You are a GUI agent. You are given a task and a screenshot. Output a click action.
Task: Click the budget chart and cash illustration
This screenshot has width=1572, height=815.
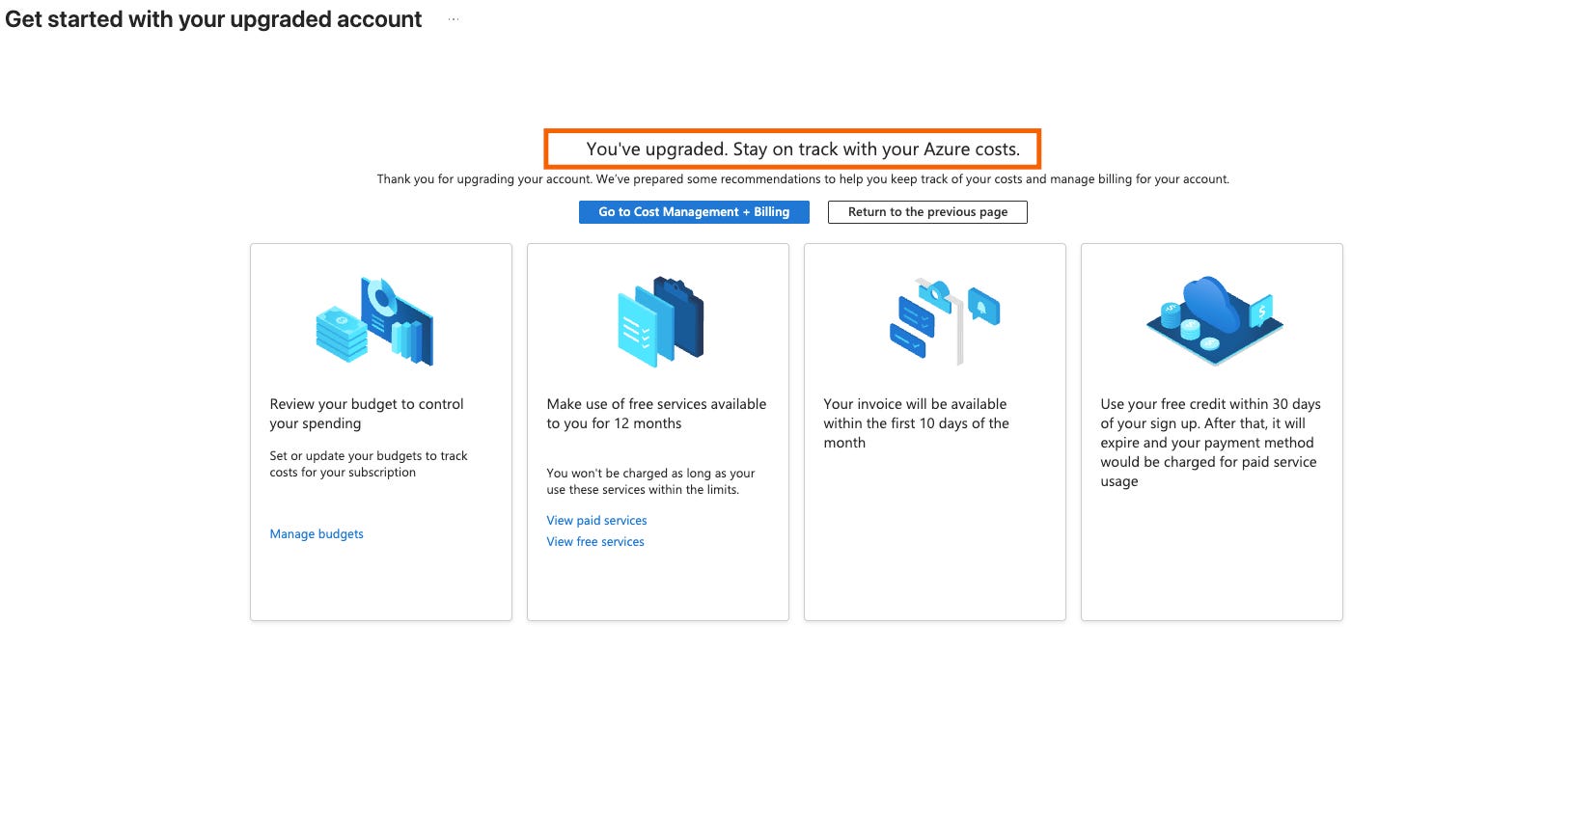coord(375,321)
